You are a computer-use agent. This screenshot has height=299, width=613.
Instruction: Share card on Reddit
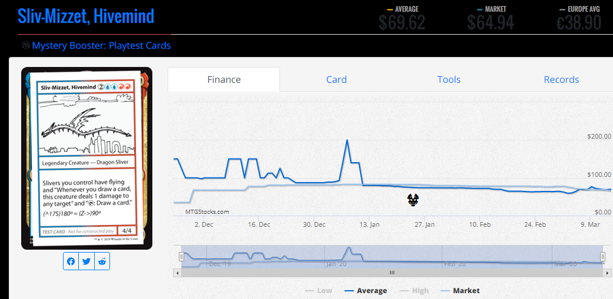[102, 261]
